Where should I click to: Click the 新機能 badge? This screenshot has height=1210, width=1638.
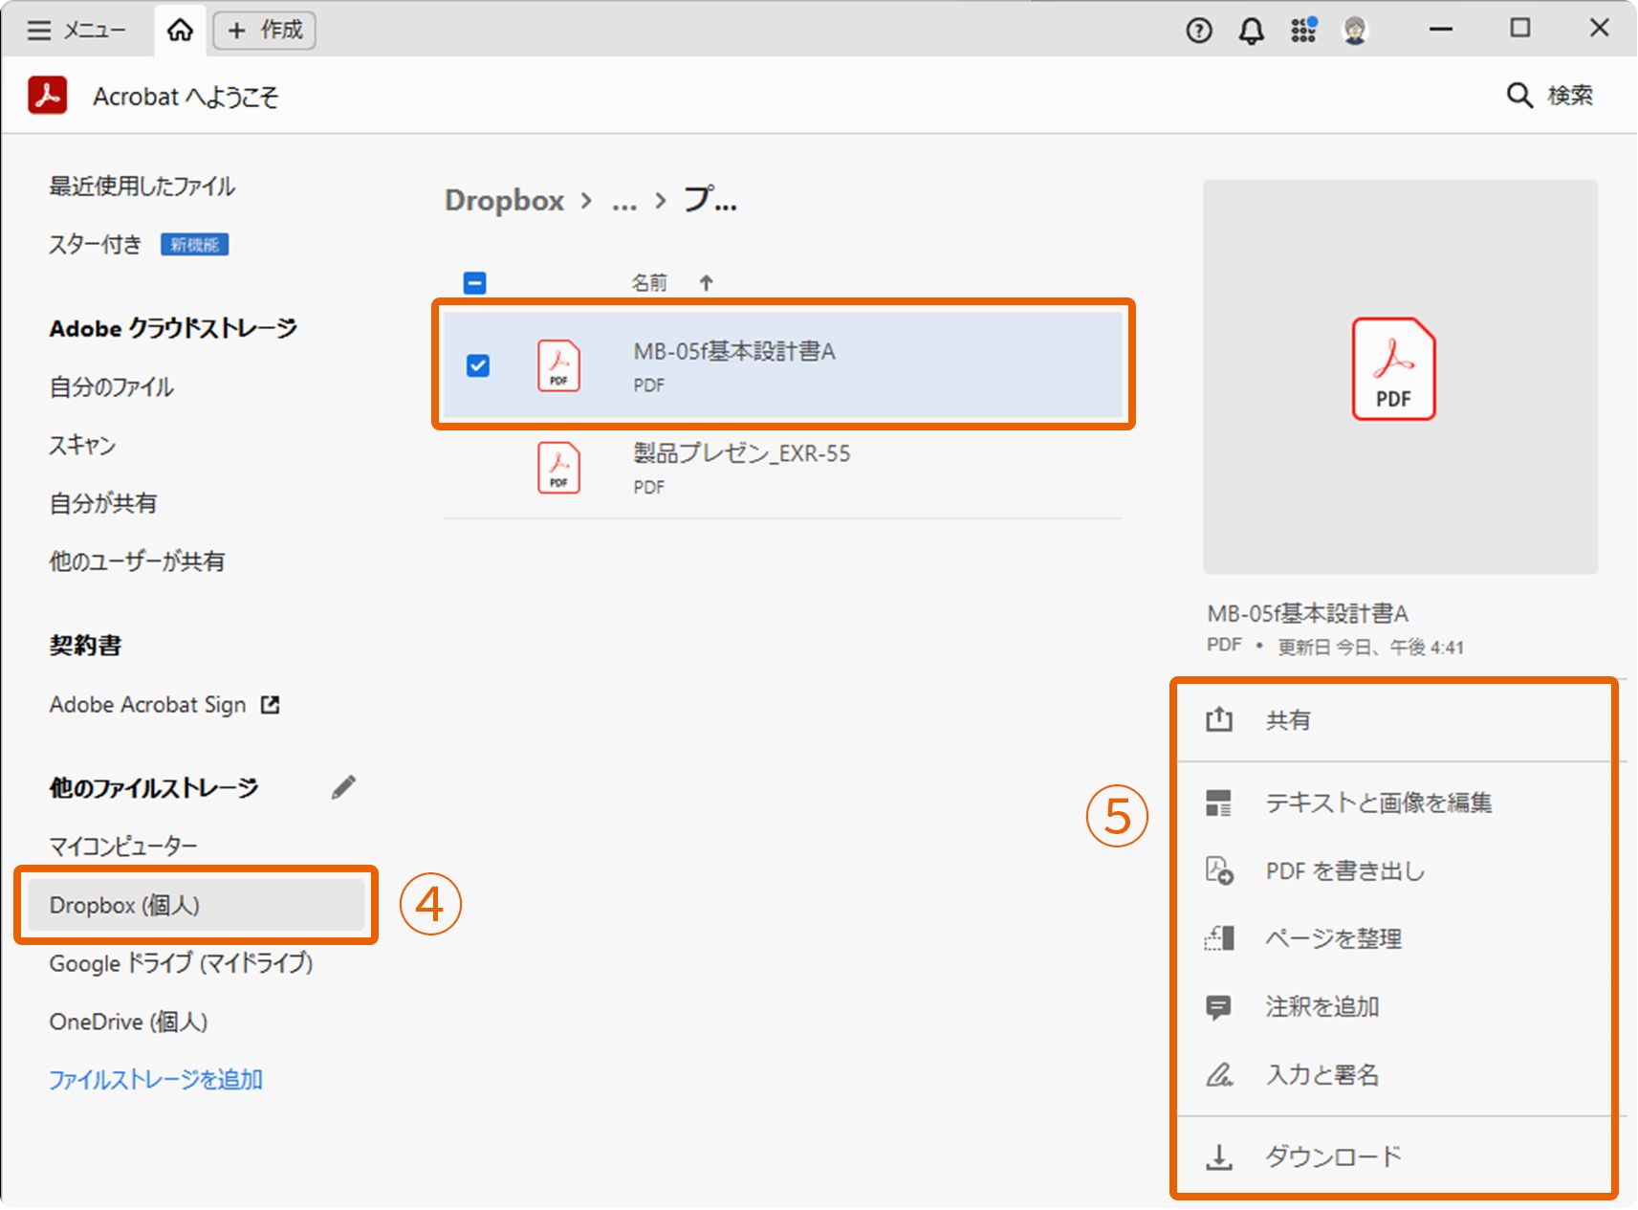pyautogui.click(x=194, y=245)
